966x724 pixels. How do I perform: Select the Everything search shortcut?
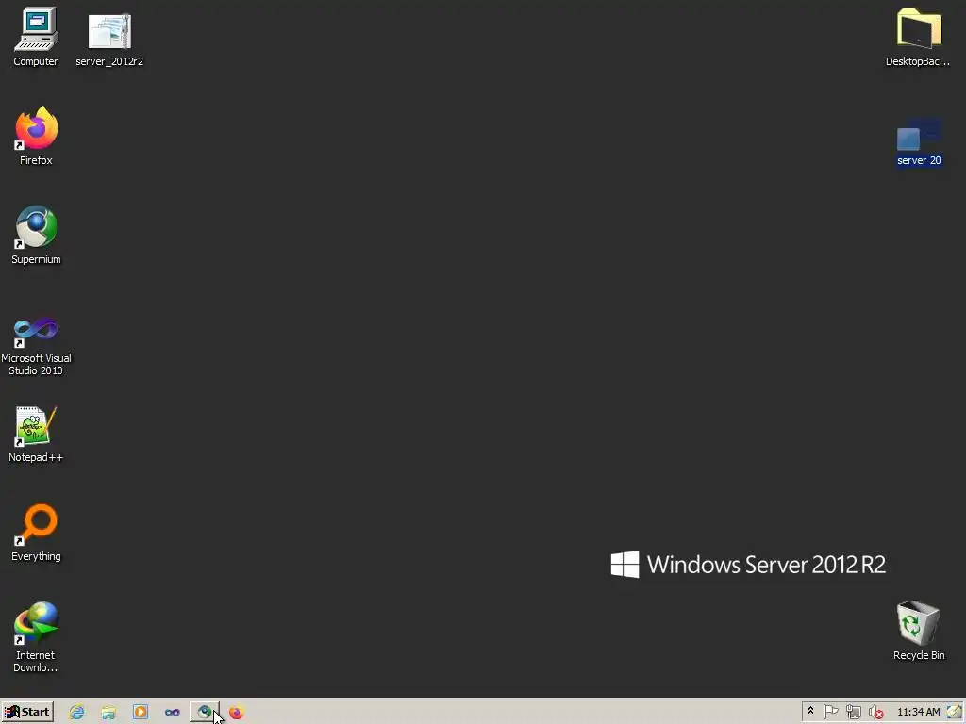36,533
